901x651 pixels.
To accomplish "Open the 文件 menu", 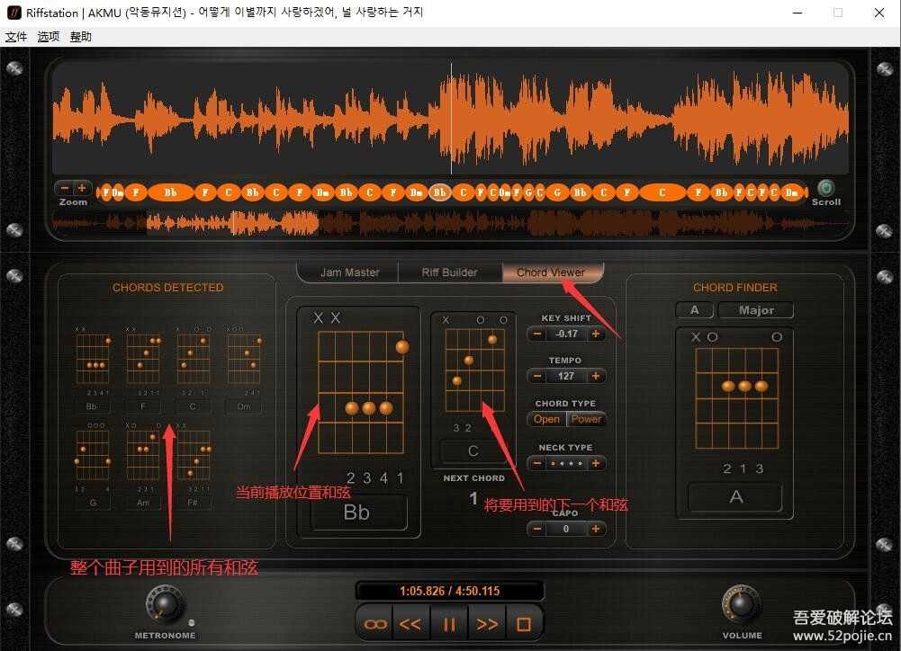I will point(15,36).
